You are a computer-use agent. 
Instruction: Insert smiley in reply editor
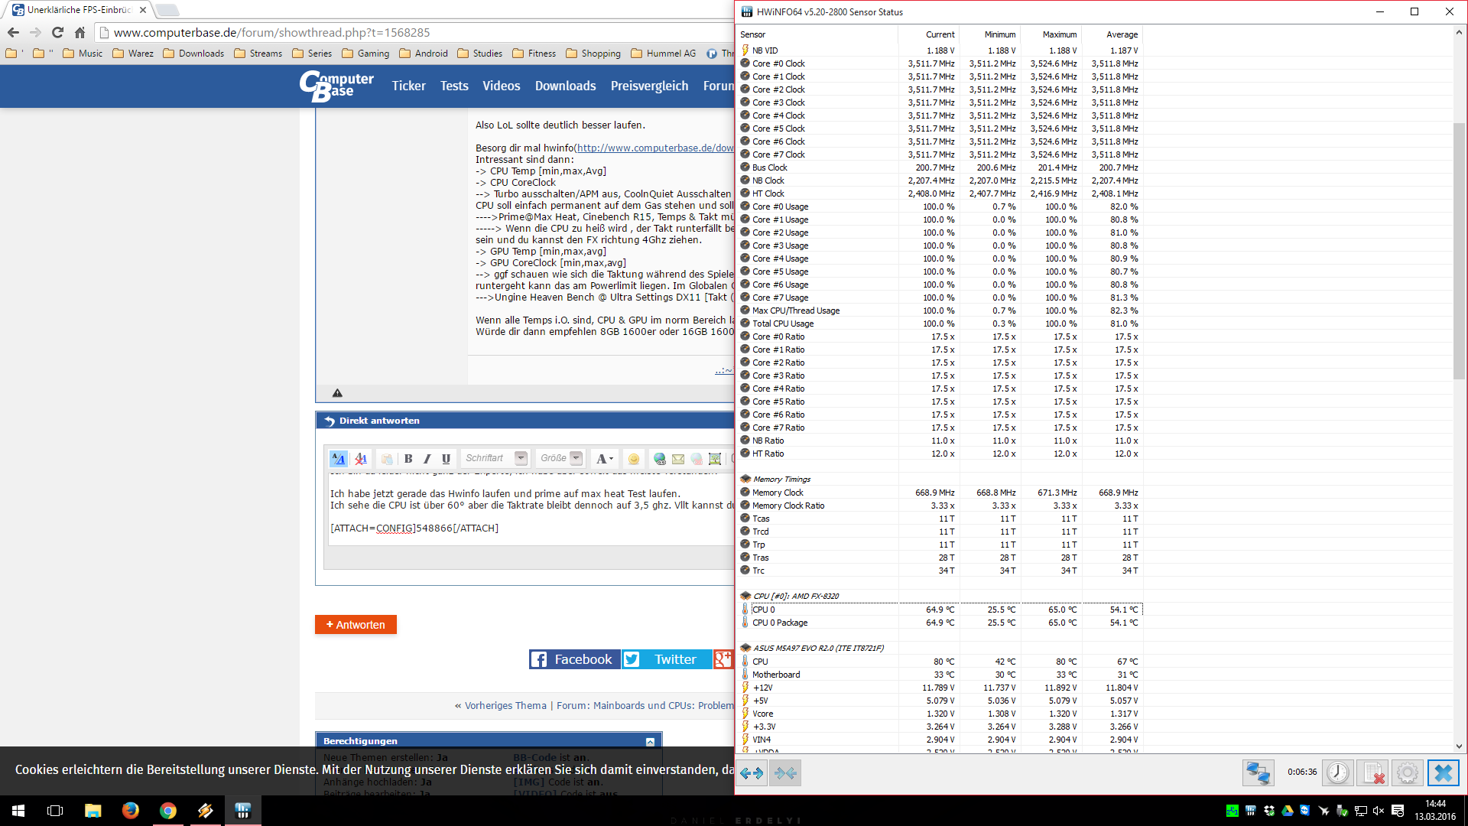pyautogui.click(x=633, y=459)
